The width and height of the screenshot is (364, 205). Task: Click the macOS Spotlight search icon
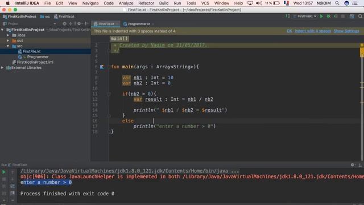coord(337,3)
